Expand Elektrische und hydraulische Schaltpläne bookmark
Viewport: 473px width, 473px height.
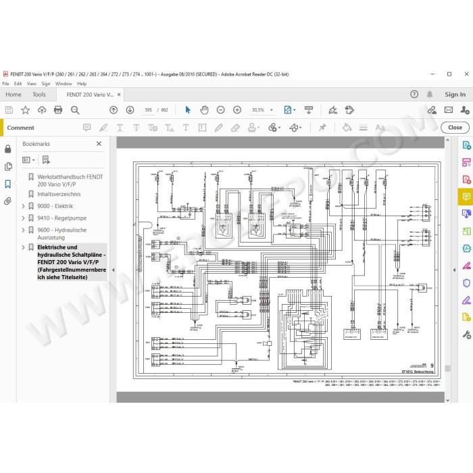pyautogui.click(x=23, y=247)
